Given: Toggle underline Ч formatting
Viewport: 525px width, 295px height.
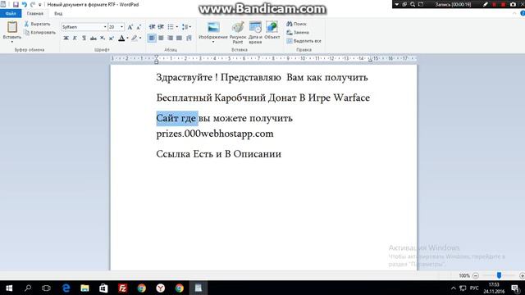Looking at the screenshot, I should [x=84, y=39].
